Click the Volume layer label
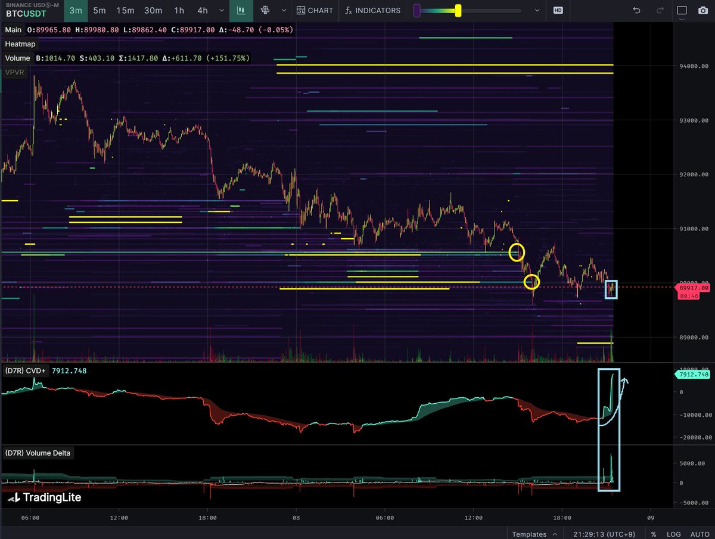Viewport: 715px width, 539px height. 17,58
